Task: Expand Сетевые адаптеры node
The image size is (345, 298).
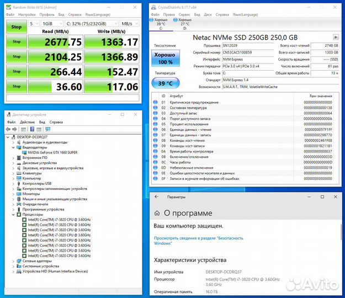Action: (x=13, y=261)
